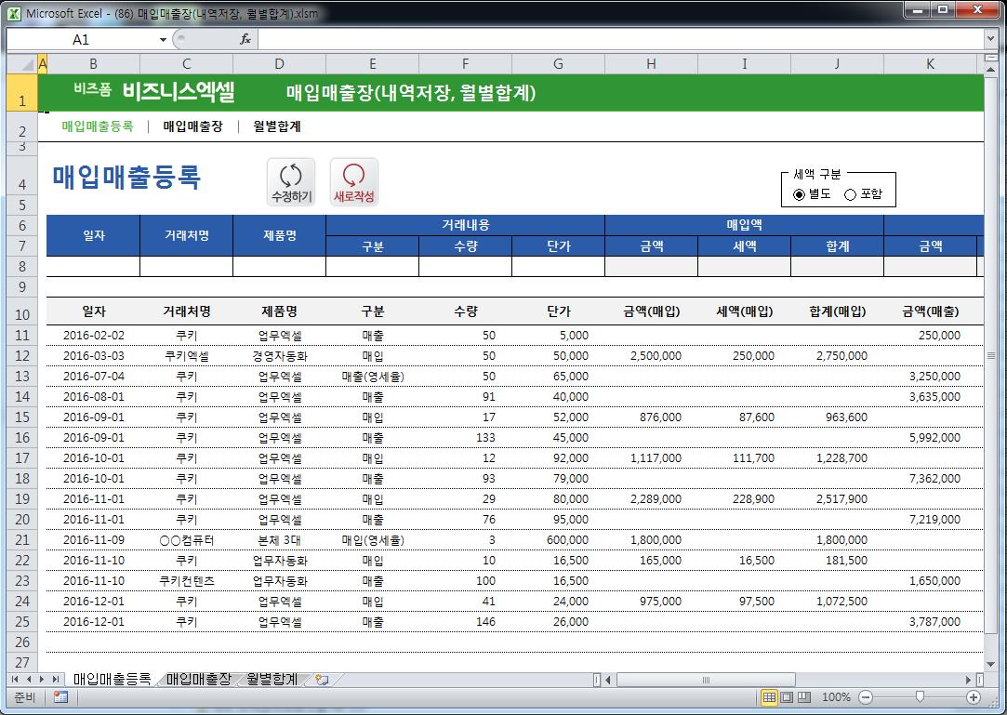Click the macro record icon in status bar

[60, 697]
